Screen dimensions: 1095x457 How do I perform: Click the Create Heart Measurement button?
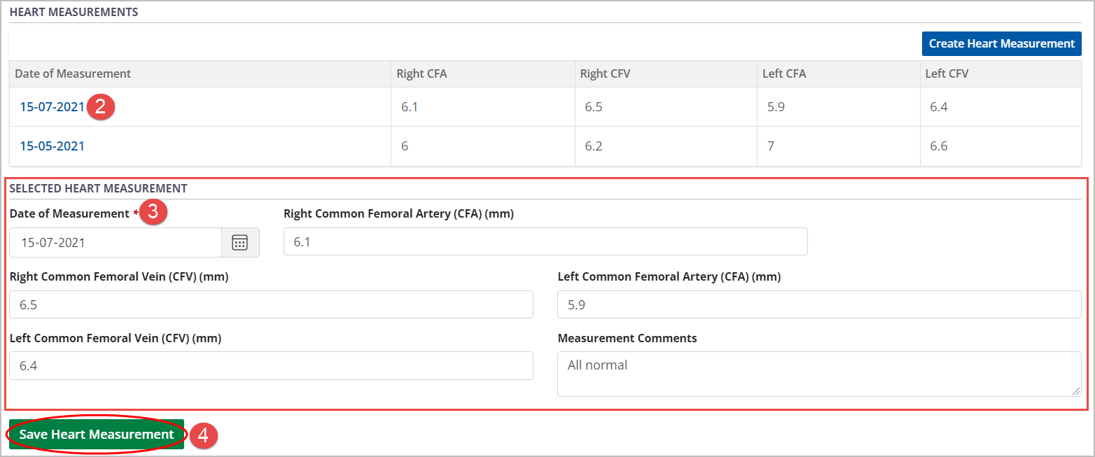point(1001,43)
